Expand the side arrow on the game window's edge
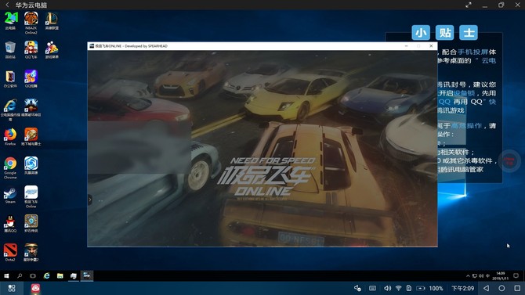This screenshot has height=295, width=525. (90, 200)
